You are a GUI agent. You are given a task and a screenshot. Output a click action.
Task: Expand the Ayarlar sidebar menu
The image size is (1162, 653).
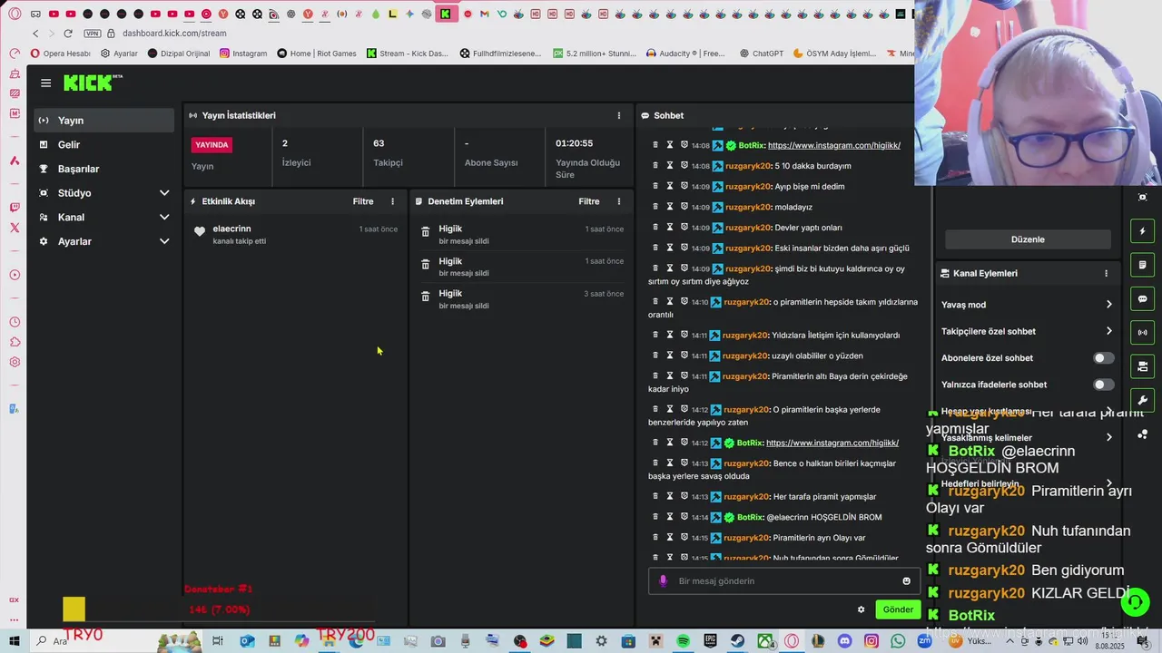point(103,241)
